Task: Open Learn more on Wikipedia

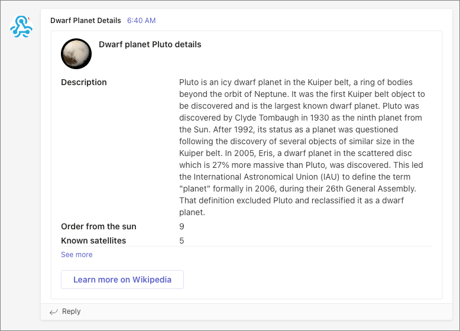Action: tap(122, 280)
